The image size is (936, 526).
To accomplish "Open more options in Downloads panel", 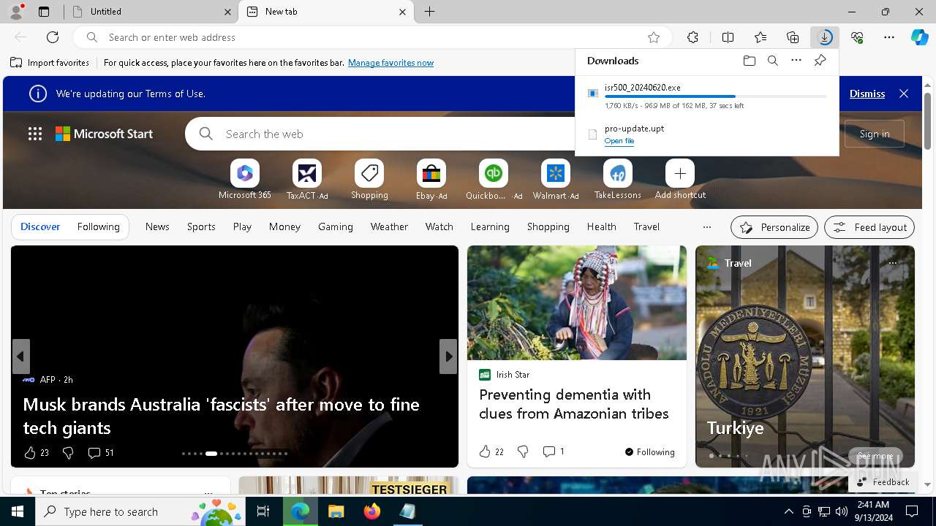I will tap(796, 61).
